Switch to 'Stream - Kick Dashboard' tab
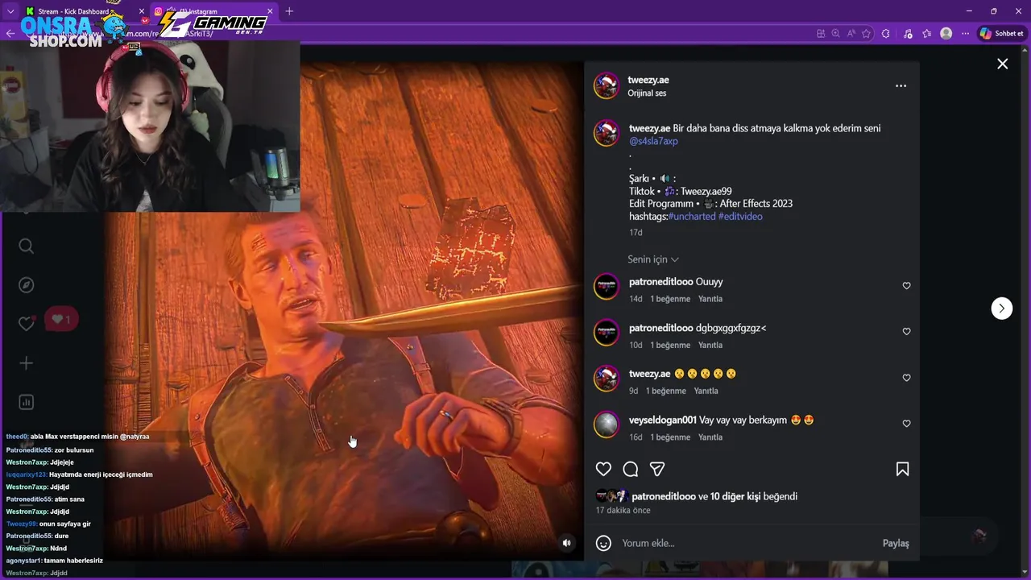Screen dimensions: 1031x580 pyautogui.click(x=85, y=11)
